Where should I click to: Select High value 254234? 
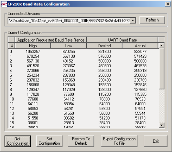click(x=33, y=75)
